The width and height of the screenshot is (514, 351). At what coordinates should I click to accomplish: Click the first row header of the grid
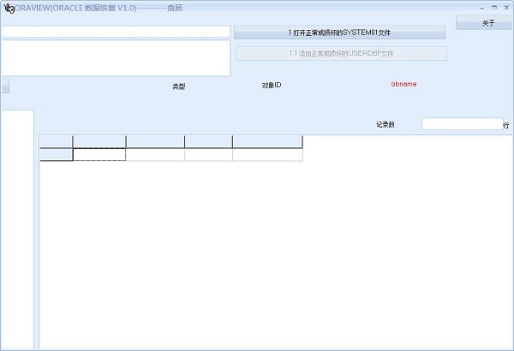pyautogui.click(x=56, y=155)
